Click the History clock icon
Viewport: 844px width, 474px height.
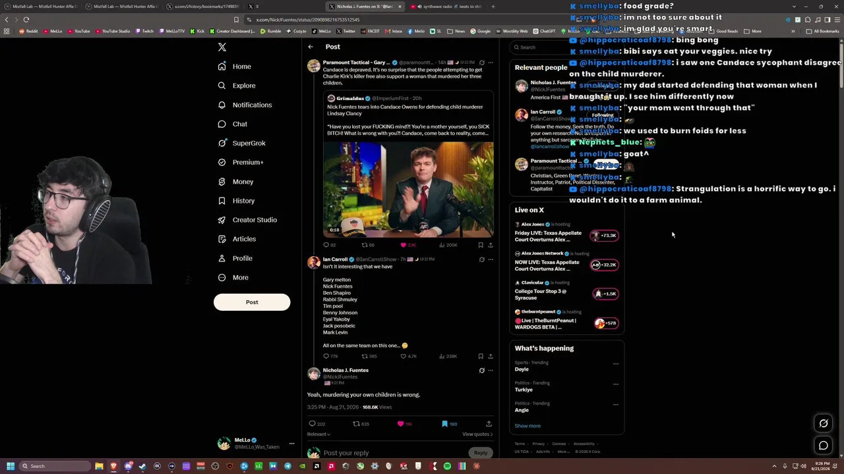coord(222,201)
